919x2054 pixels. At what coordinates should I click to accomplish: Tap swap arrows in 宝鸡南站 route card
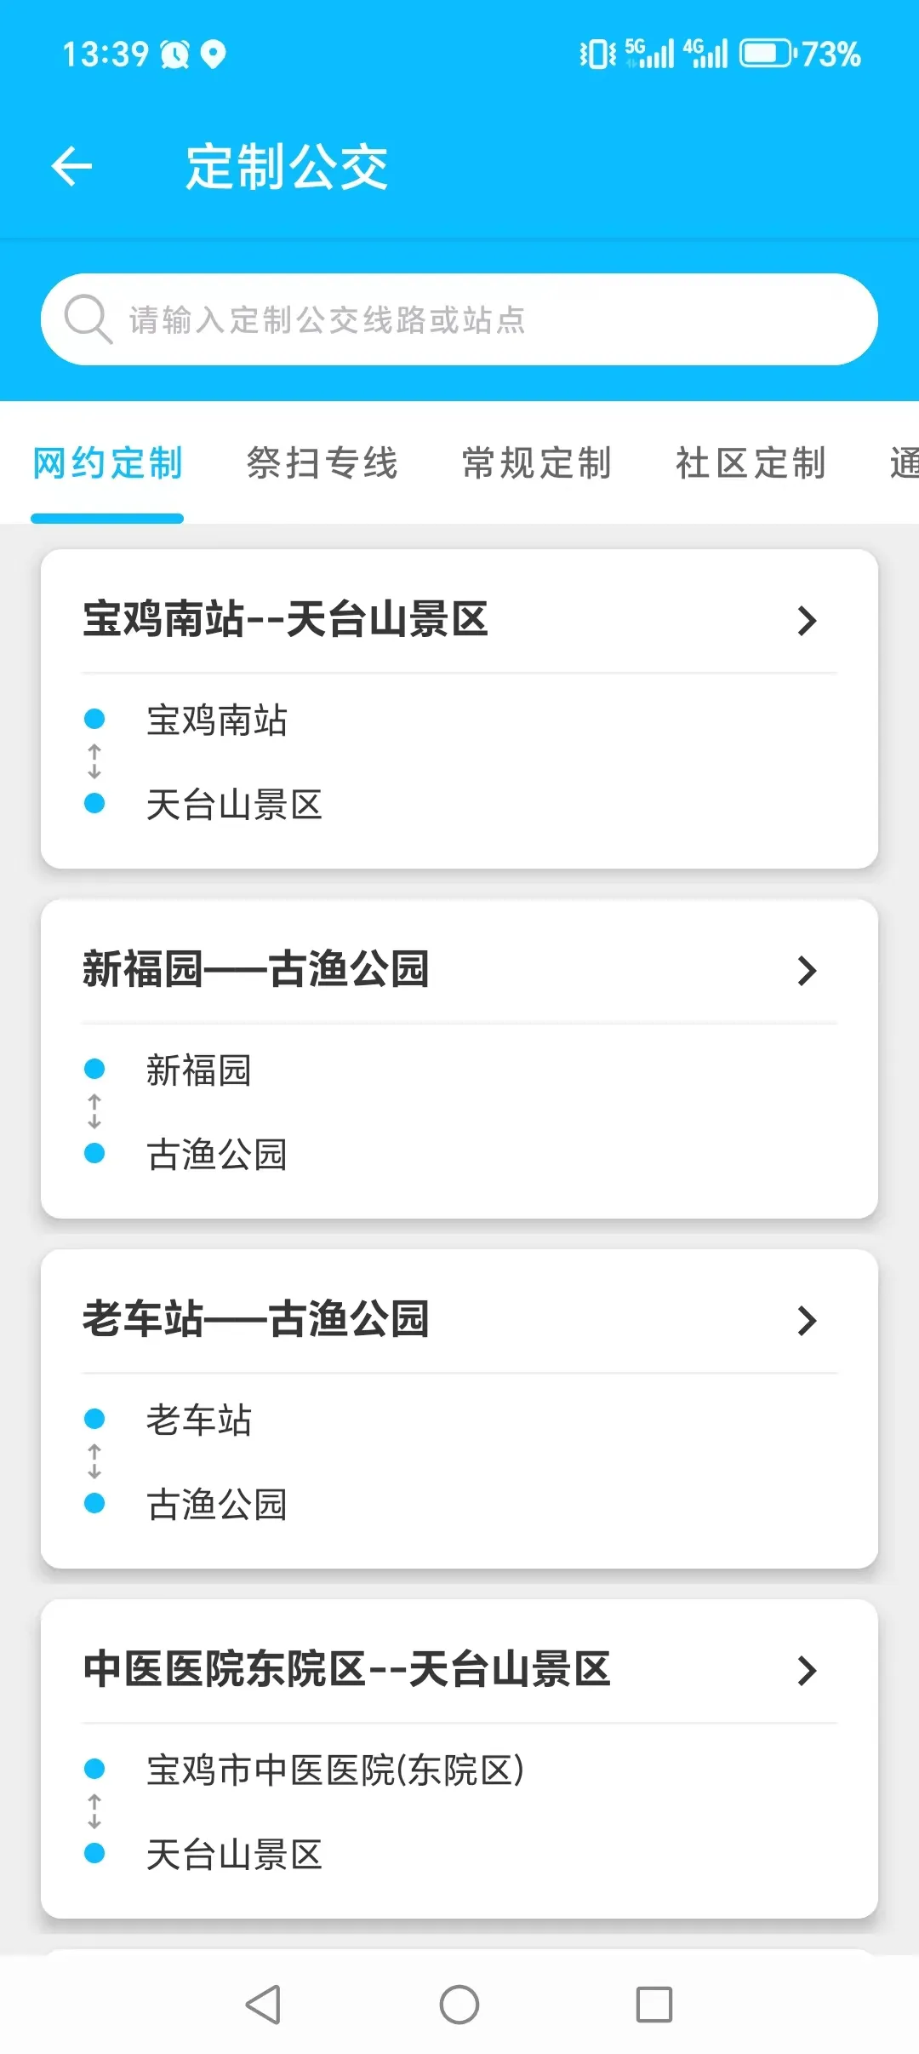(x=94, y=761)
